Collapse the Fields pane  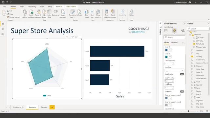[x=208, y=23]
